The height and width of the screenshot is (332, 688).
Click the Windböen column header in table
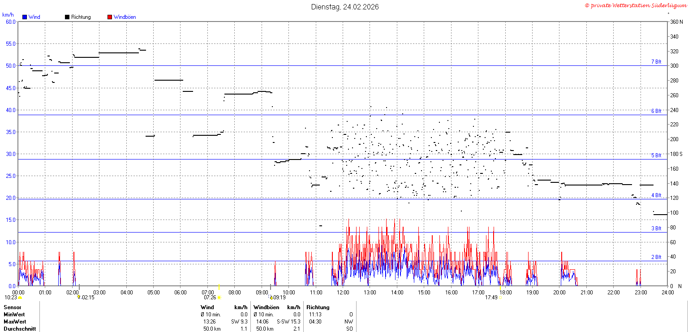[266, 307]
